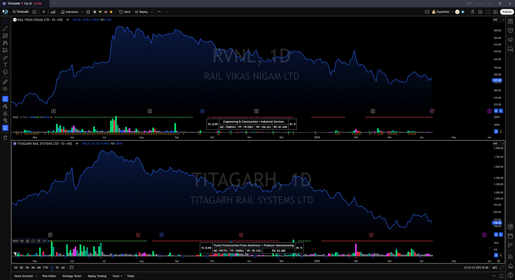The width and height of the screenshot is (515, 280).
Task: Expand the Replay dropdown arrow
Action: pyautogui.click(x=152, y=12)
